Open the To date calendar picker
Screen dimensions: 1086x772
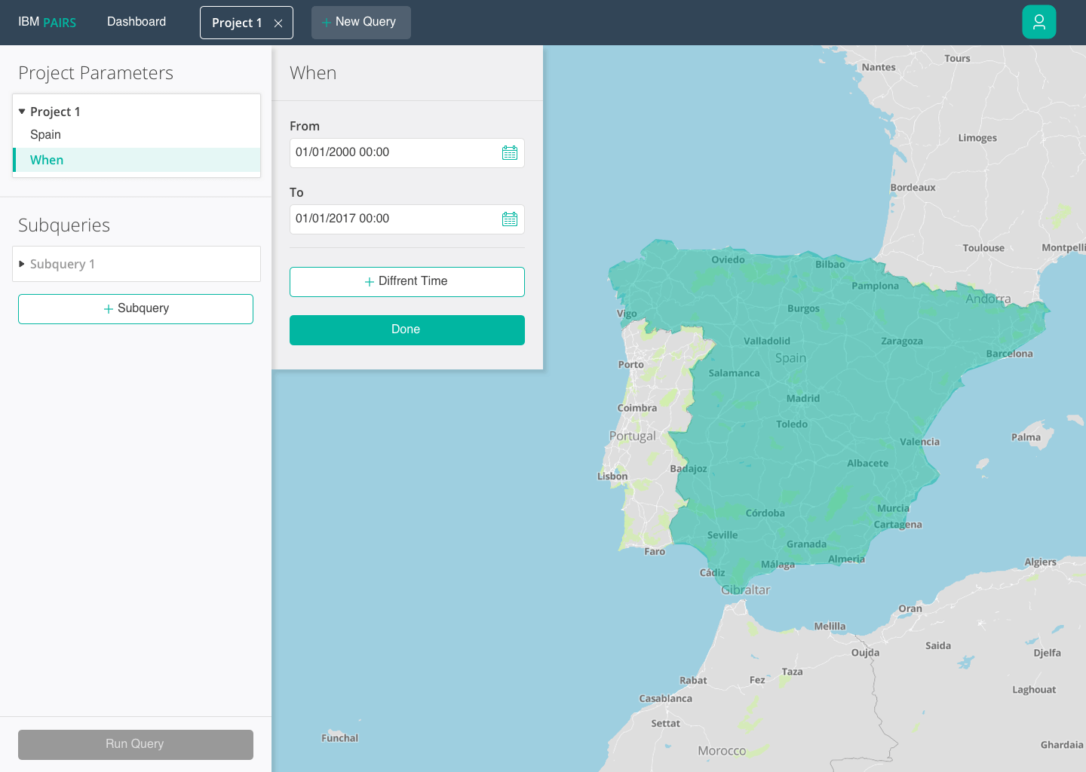[510, 219]
